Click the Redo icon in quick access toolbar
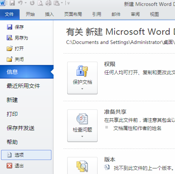This screenshot has width=175, height=174. 32,3
